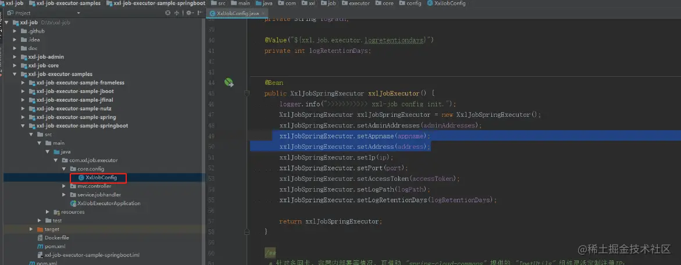The image size is (681, 265).
Task: Expand the doc folder
Action: pyautogui.click(x=15, y=48)
